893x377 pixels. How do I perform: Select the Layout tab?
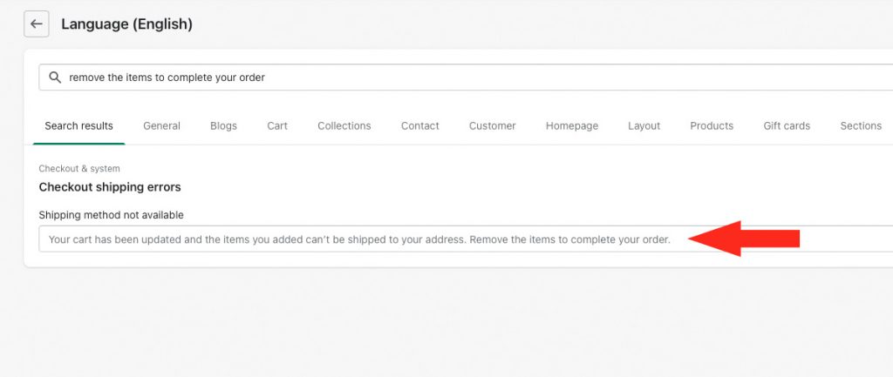point(644,126)
